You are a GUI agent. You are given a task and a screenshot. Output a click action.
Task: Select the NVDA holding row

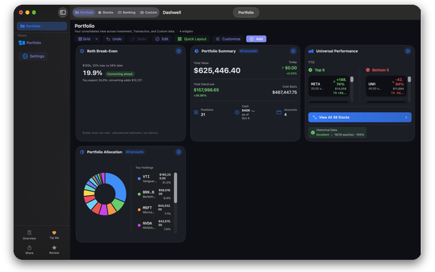point(154,225)
